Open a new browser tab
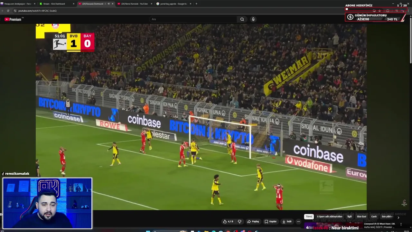Viewport: 412px width, 232px height. point(196,4)
